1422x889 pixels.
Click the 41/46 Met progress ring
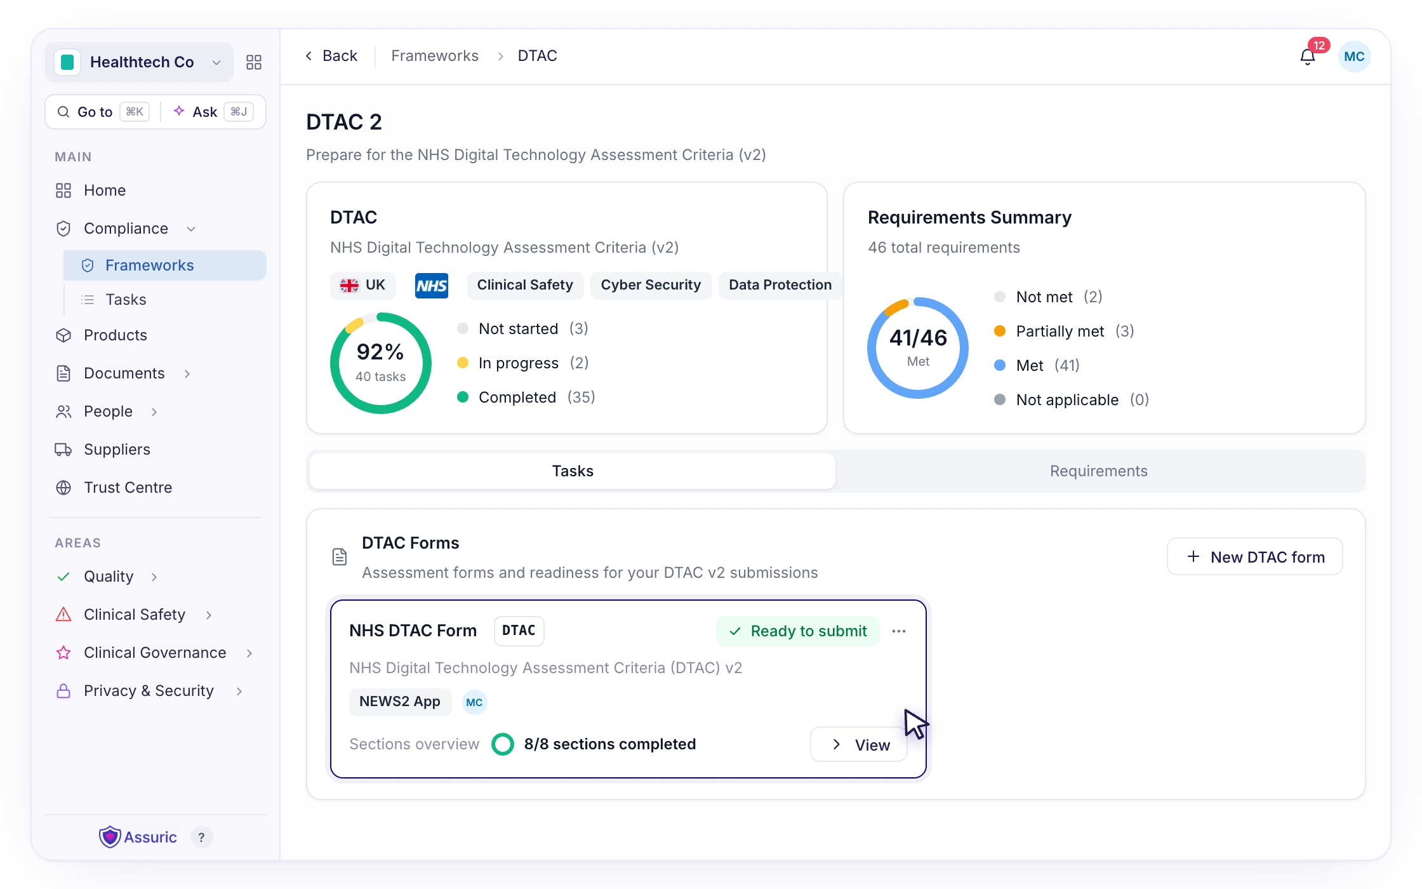918,348
